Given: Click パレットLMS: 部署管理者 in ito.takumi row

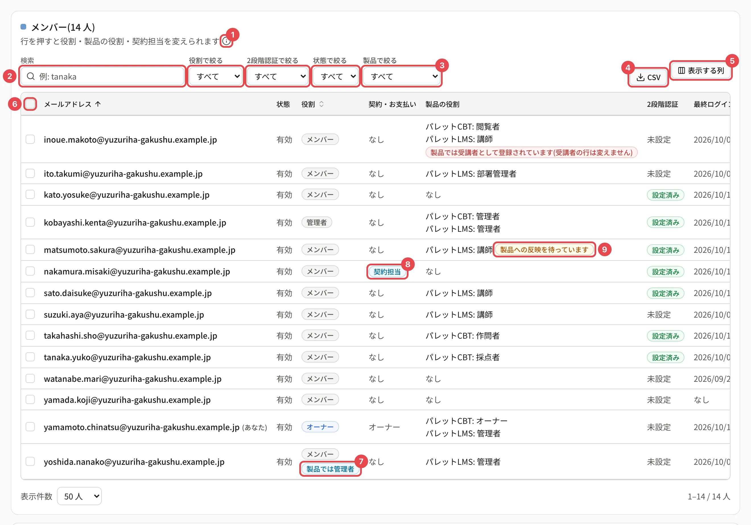Looking at the screenshot, I should tap(471, 174).
